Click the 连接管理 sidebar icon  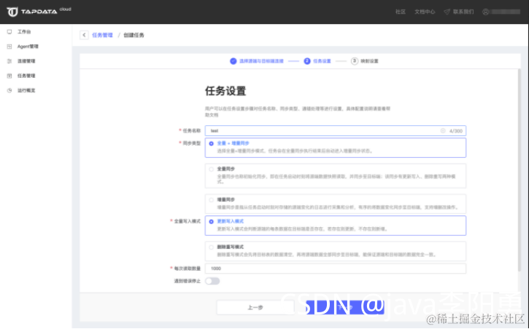coord(9,61)
